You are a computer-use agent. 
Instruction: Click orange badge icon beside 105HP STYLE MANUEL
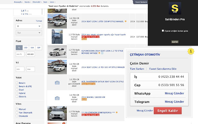click(x=126, y=21)
